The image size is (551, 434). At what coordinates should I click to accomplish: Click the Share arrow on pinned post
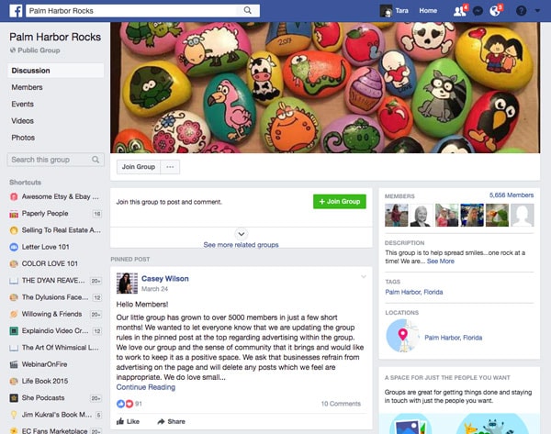[171, 421]
